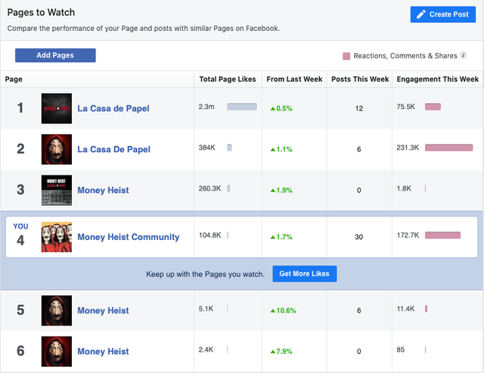Click thumbnail of rank 3 Money Heist
Viewport: 484px width, 373px height.
pos(57,190)
